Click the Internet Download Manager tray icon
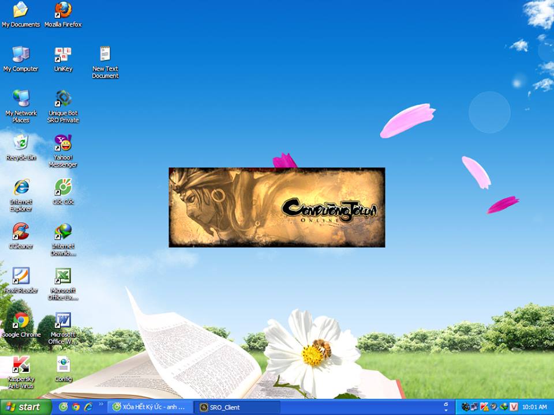The width and height of the screenshot is (554, 415). 504,407
